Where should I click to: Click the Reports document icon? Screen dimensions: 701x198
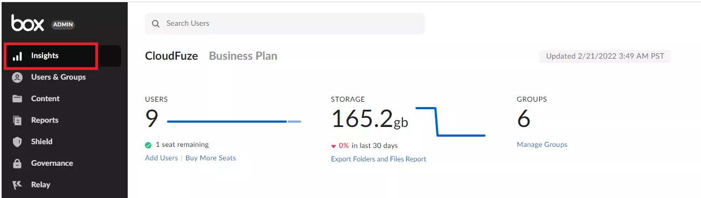pyautogui.click(x=17, y=121)
